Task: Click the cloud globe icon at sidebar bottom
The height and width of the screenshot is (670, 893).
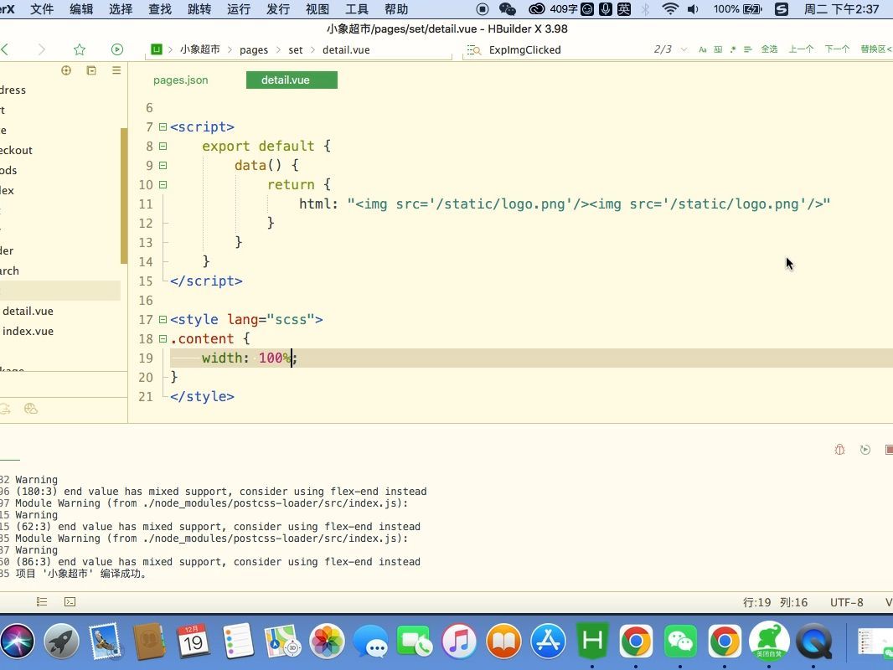Action: pyautogui.click(x=31, y=409)
